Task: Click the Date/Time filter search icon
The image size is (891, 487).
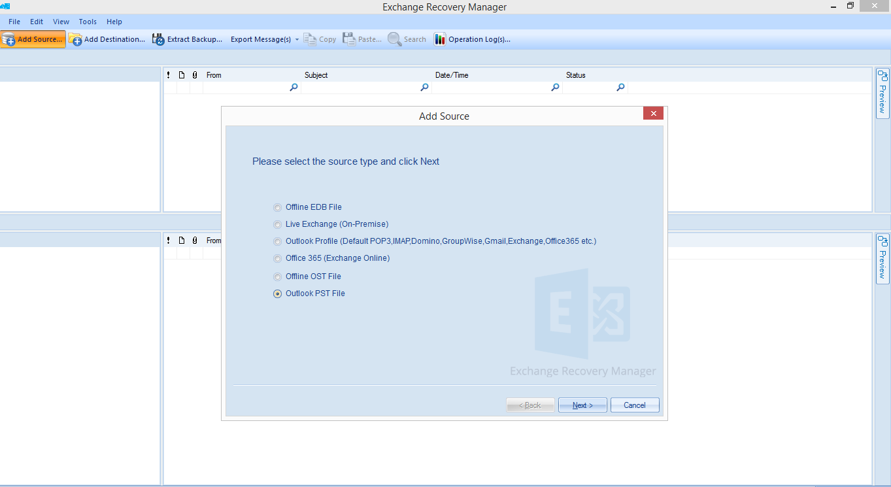Action: click(x=555, y=88)
